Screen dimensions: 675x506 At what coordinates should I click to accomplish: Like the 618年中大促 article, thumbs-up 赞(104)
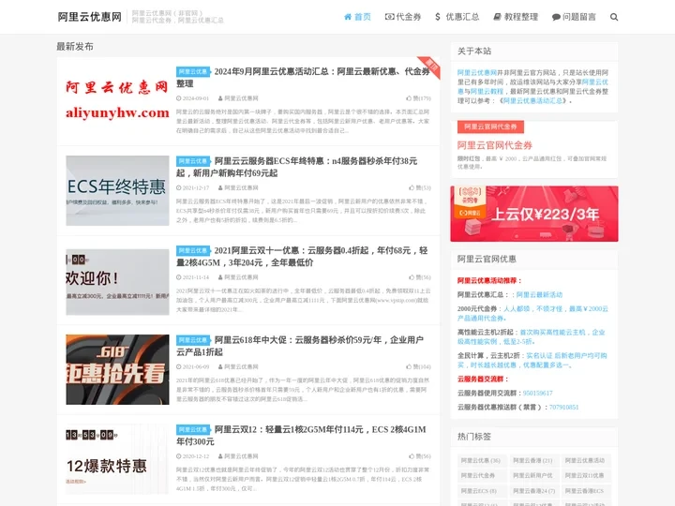(418, 366)
